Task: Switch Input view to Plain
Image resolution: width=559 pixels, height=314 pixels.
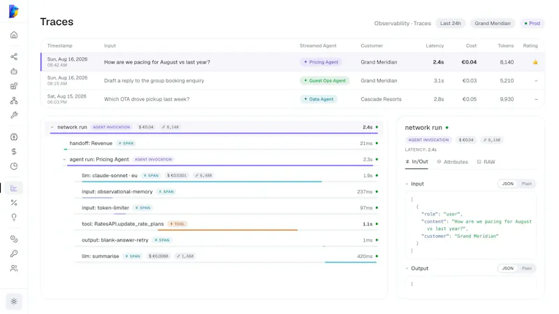Action: point(527,184)
